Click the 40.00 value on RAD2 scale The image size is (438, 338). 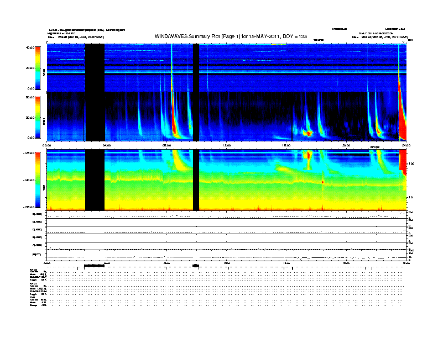point(30,47)
